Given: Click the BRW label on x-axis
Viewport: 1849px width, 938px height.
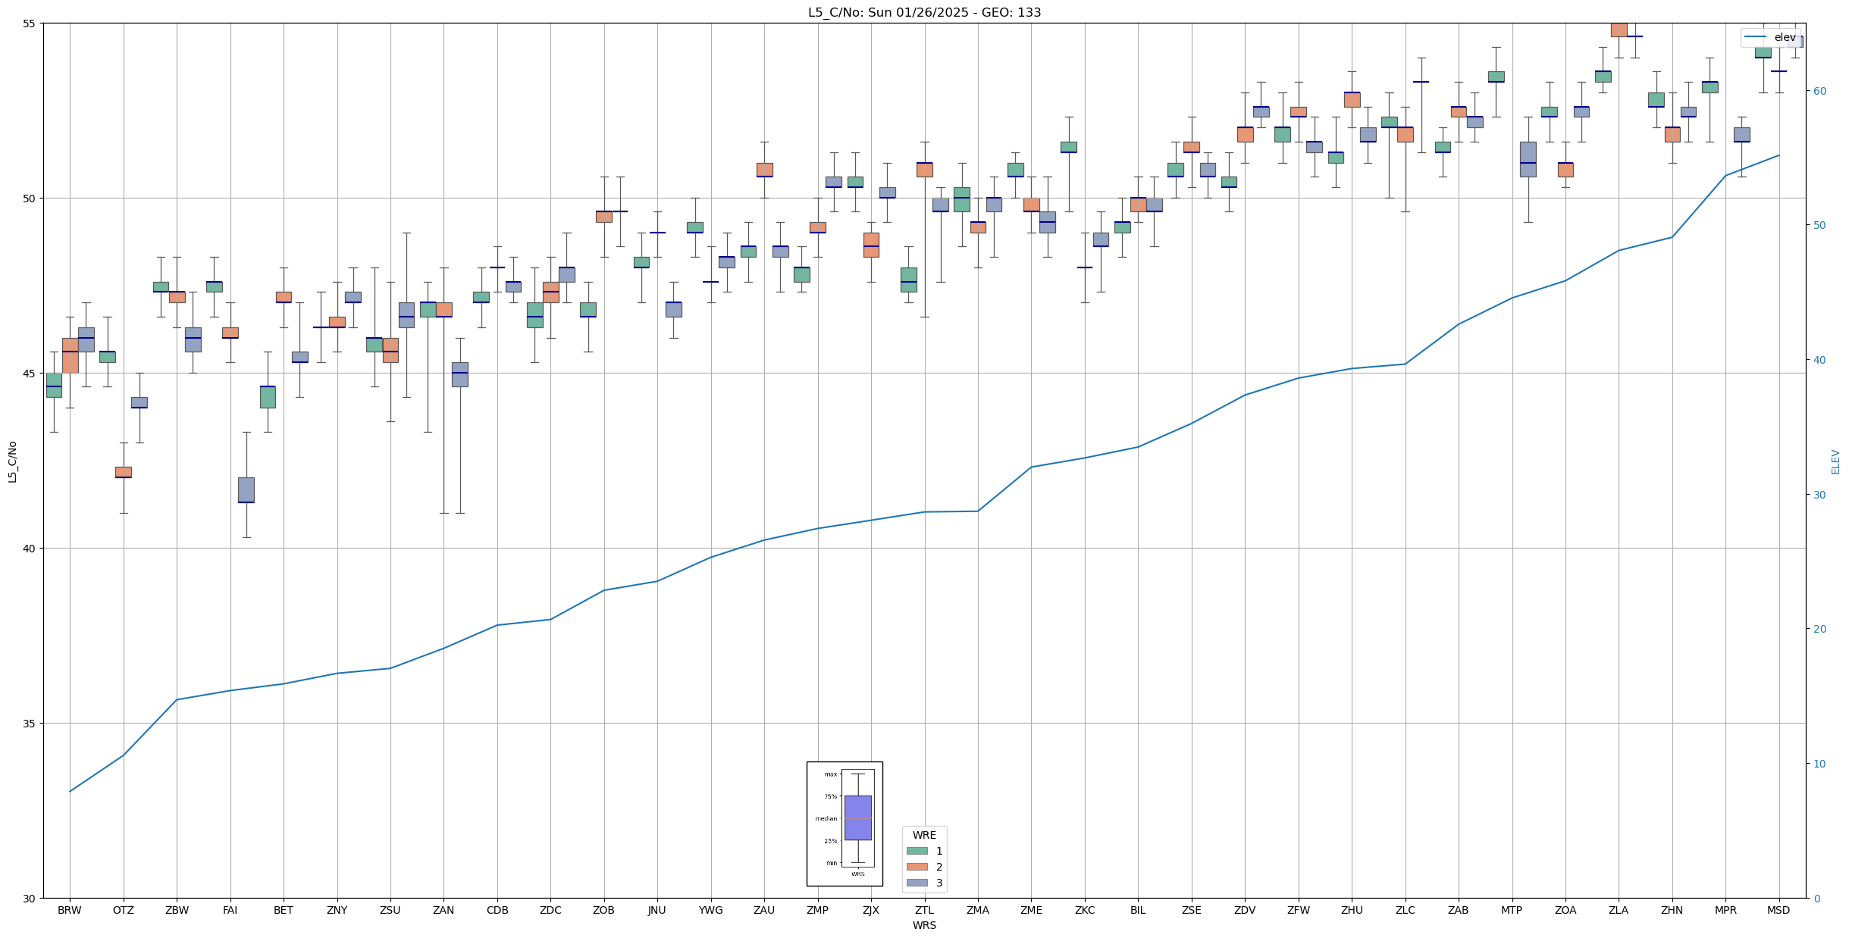Looking at the screenshot, I should (x=70, y=910).
